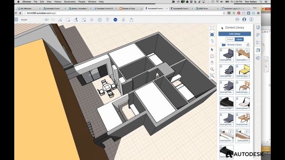Viewport: 285px width, 160px height.
Task: Pick the rounded grey armchair thumbnail
Action: (x=227, y=71)
